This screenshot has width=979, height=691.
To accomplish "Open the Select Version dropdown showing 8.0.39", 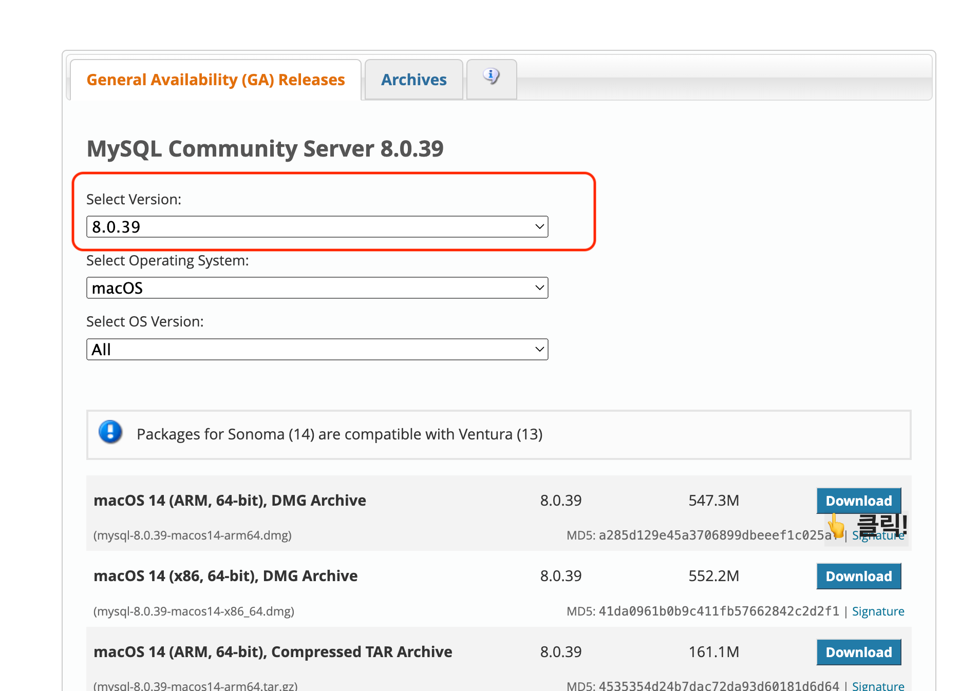I will [317, 226].
